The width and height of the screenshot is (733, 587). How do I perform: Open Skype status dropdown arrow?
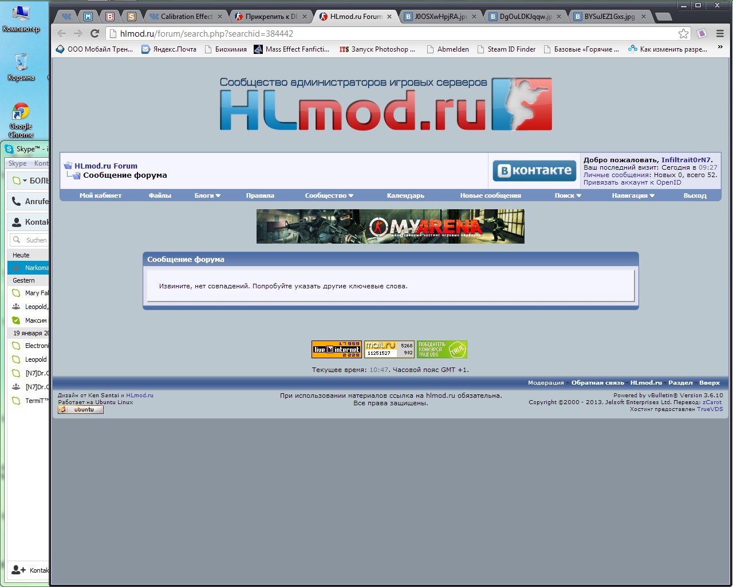click(25, 181)
